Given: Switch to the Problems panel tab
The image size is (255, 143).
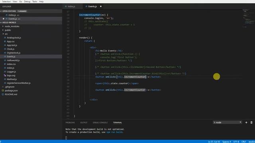Looking at the screenshot, I should pos(70,123).
